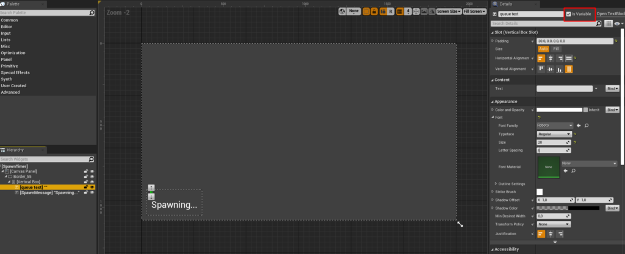Set vertical alignment to fill
625x254 pixels.
(569, 69)
